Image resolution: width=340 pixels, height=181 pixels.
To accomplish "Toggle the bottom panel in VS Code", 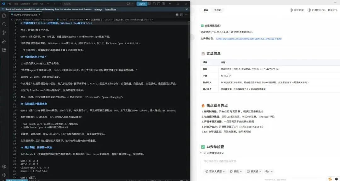I will [158, 4].
